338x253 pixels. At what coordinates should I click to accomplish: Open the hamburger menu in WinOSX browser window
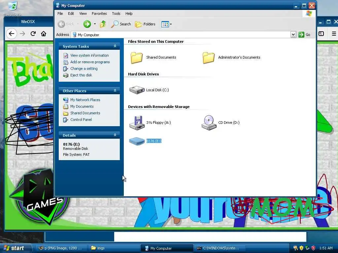point(334,34)
